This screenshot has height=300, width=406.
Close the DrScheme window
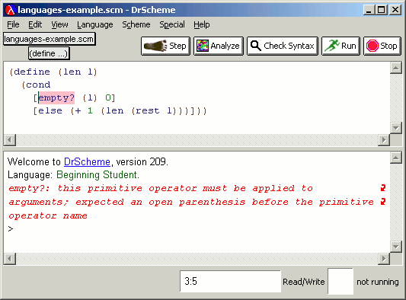pos(395,10)
